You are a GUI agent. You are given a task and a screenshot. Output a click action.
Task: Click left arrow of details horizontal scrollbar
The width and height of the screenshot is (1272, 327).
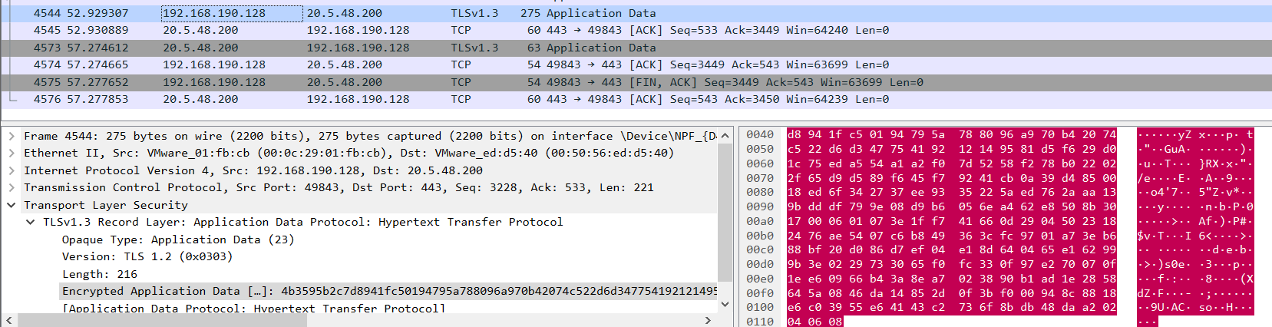coord(9,320)
